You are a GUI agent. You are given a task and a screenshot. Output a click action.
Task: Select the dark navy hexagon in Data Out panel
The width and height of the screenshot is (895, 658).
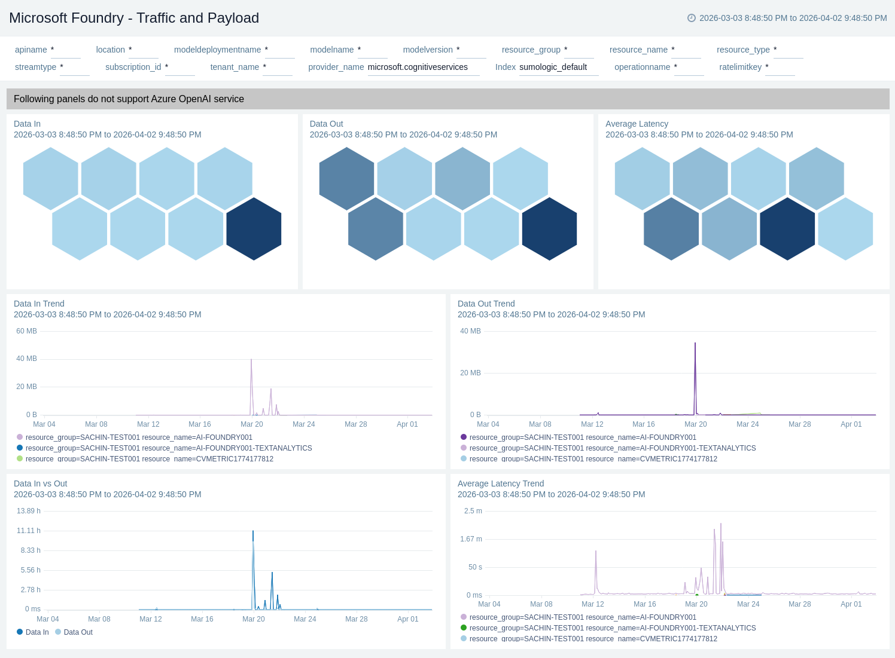[x=549, y=229]
